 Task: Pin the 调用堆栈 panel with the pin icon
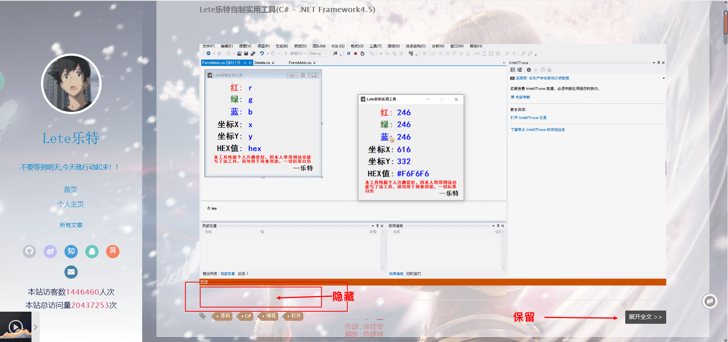pos(498,226)
